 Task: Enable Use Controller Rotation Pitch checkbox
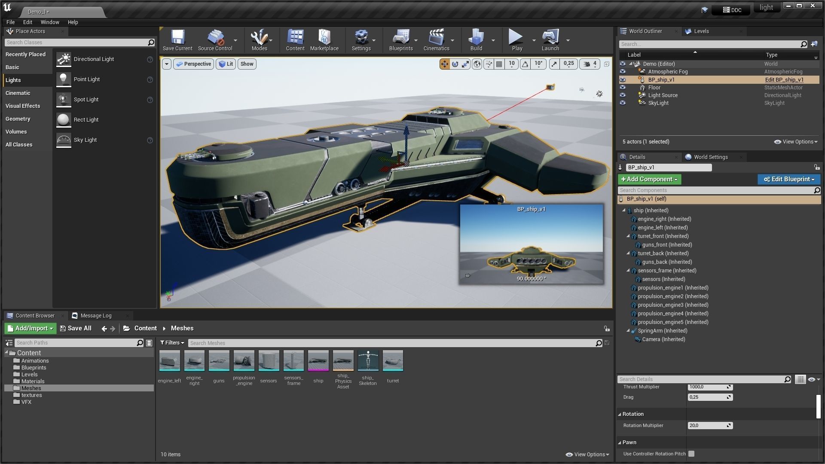(691, 454)
